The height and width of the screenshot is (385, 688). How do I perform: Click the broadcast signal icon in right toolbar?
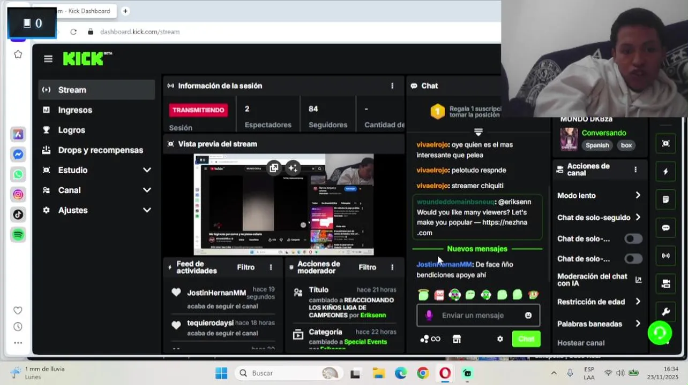point(665,256)
